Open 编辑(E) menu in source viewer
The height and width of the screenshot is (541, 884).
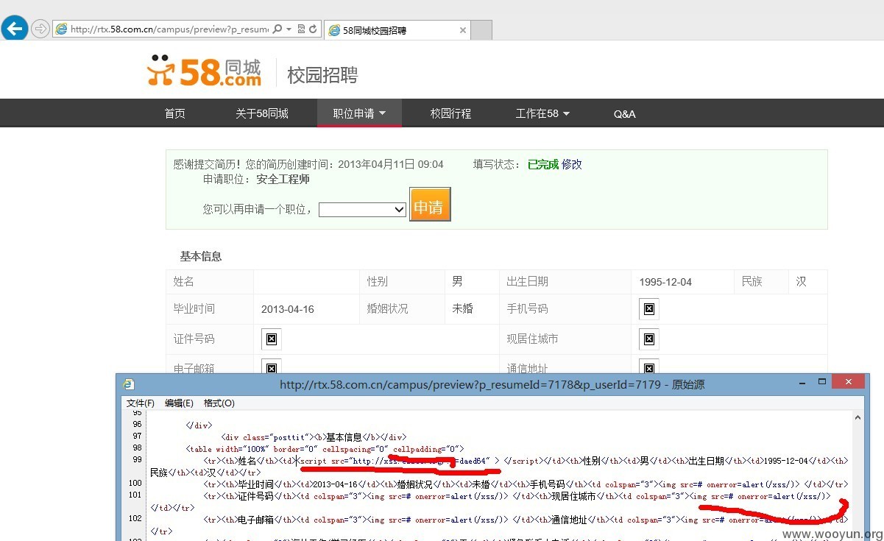[179, 403]
